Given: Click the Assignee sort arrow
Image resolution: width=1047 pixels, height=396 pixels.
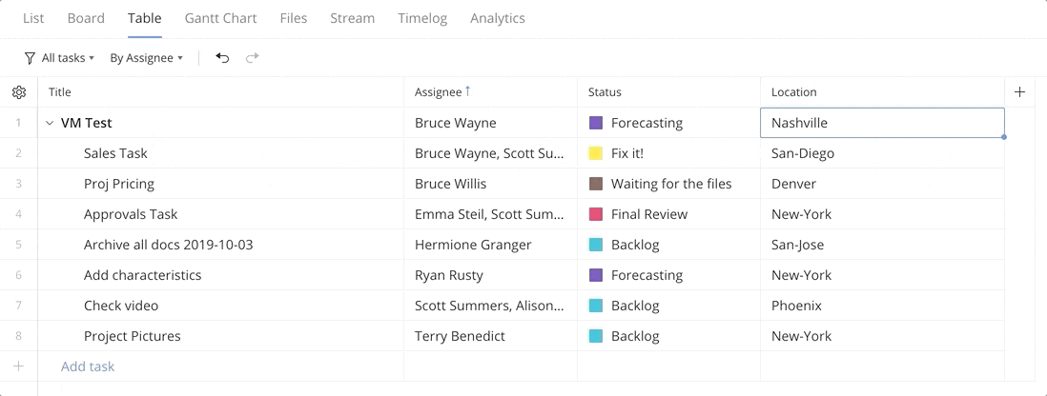Looking at the screenshot, I should pos(468,91).
